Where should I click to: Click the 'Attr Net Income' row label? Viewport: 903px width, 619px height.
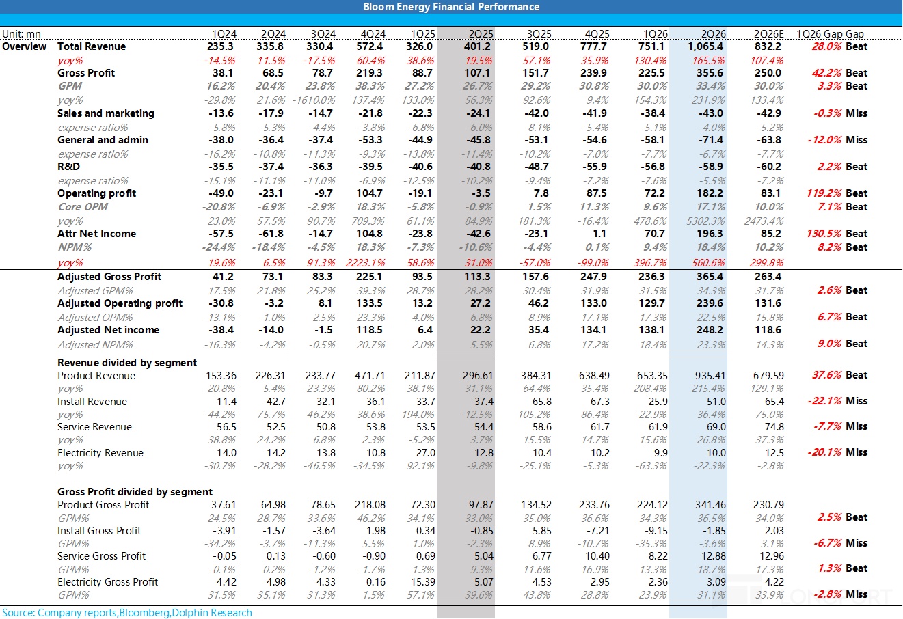[97, 234]
